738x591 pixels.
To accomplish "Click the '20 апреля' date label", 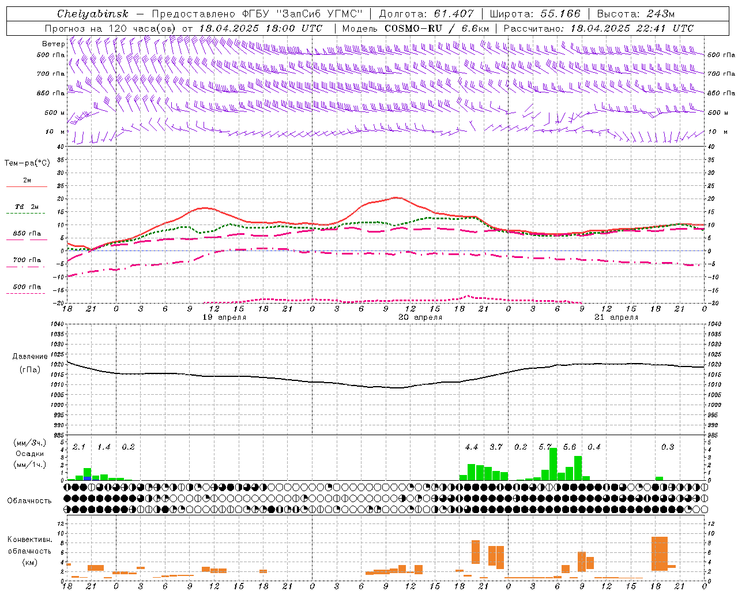I will pyautogui.click(x=420, y=317).
